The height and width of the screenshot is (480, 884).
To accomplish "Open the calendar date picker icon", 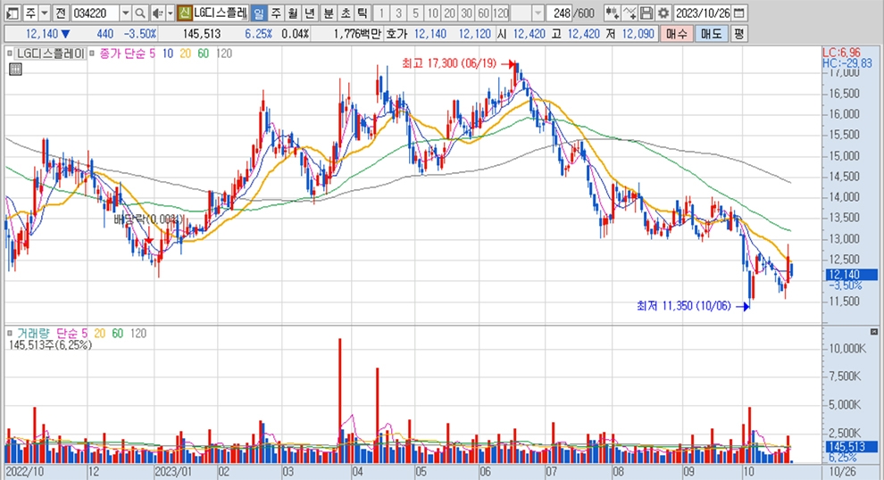I will 739,12.
